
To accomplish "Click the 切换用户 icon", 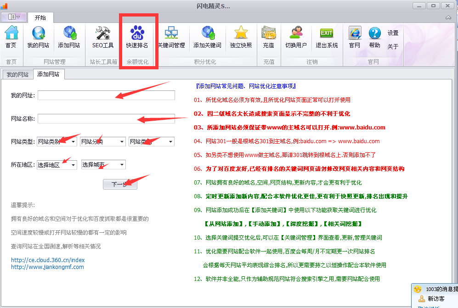I will [296, 37].
